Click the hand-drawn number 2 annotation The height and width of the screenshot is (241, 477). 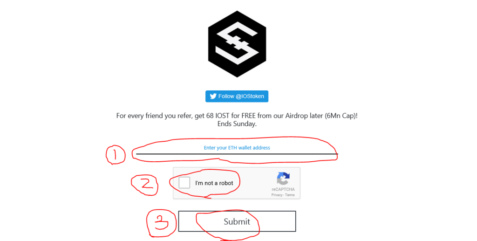(x=145, y=185)
